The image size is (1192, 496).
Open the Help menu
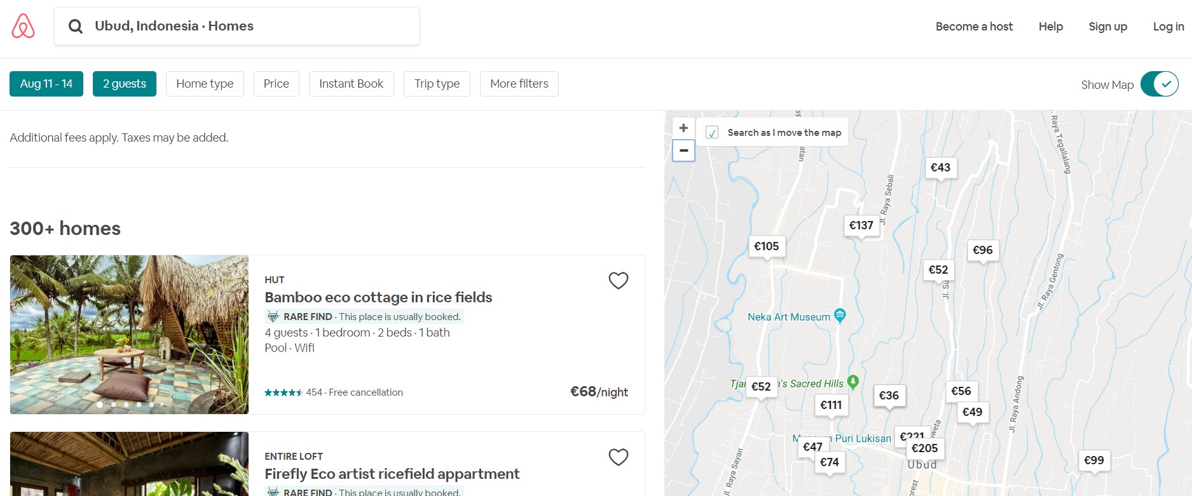coord(1051,27)
